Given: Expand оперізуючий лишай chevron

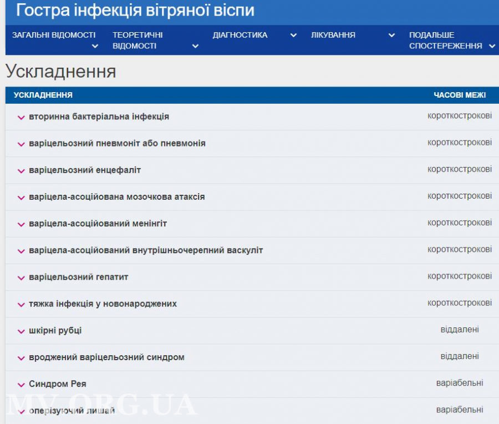Looking at the screenshot, I should [x=21, y=411].
